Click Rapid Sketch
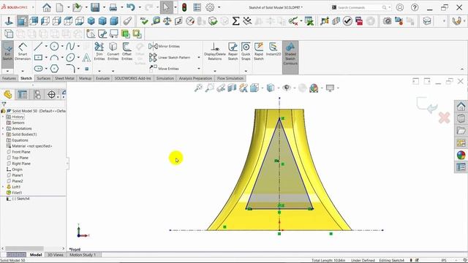Screen dimensions: 468x263 [259, 52]
